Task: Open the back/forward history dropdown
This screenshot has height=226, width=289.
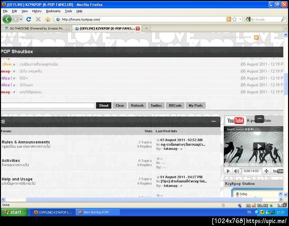Action: pyautogui.click(x=21, y=19)
